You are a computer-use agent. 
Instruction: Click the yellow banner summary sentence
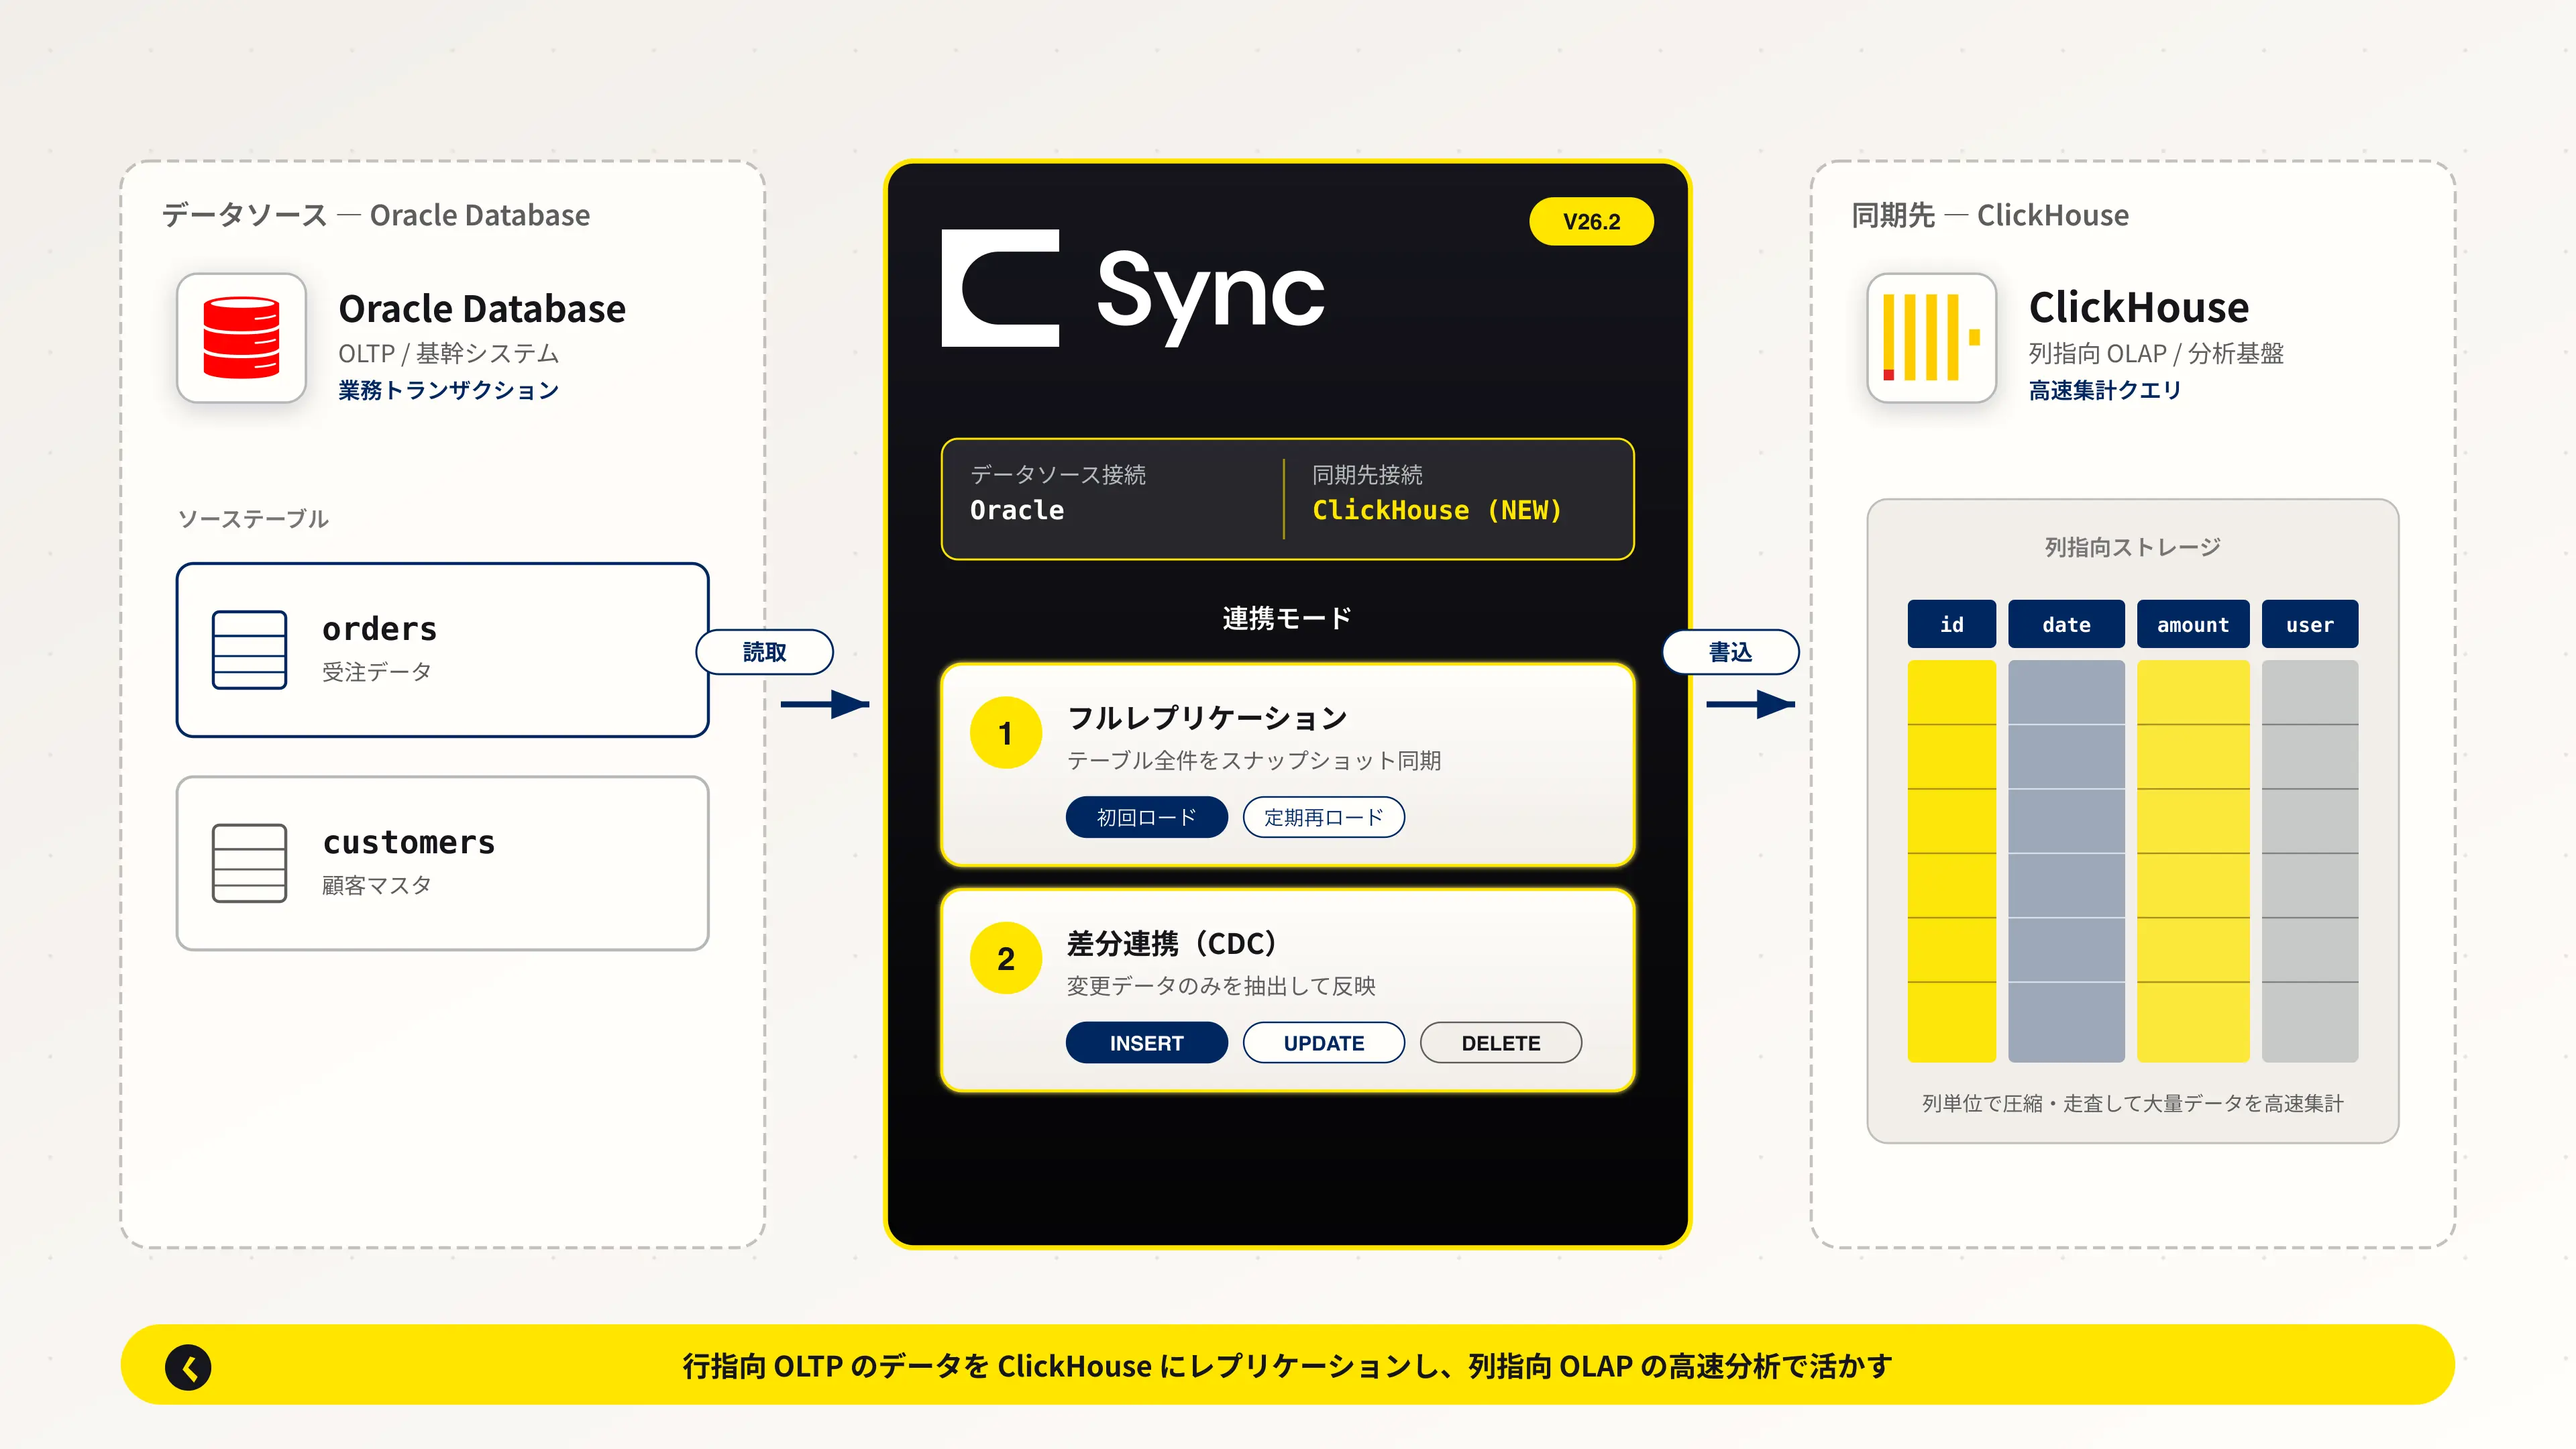1287,1366
